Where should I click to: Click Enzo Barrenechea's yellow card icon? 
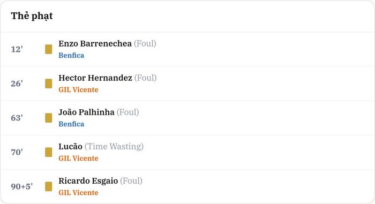[49, 49]
